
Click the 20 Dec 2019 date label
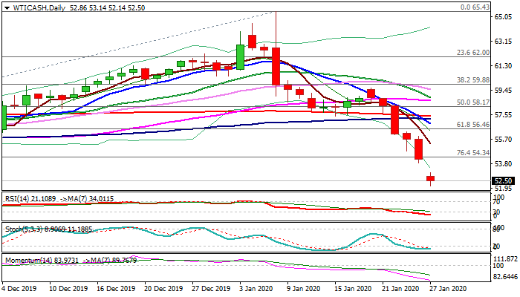coord(163,288)
